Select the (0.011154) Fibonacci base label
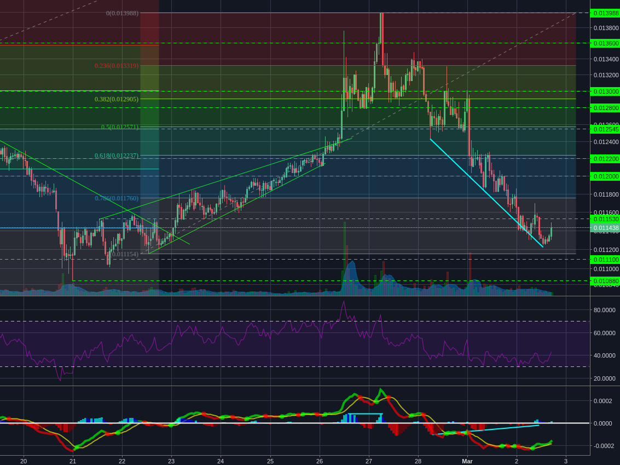The height and width of the screenshot is (465, 620). [x=125, y=254]
